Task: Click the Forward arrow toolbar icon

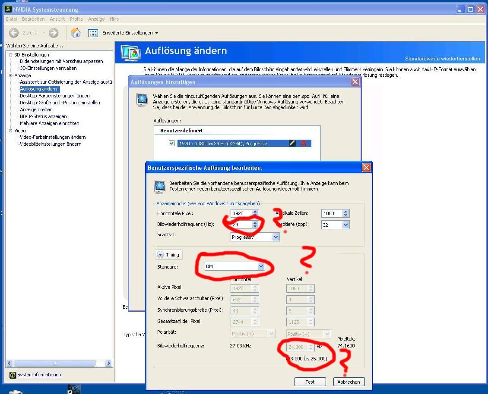Action: coord(54,33)
